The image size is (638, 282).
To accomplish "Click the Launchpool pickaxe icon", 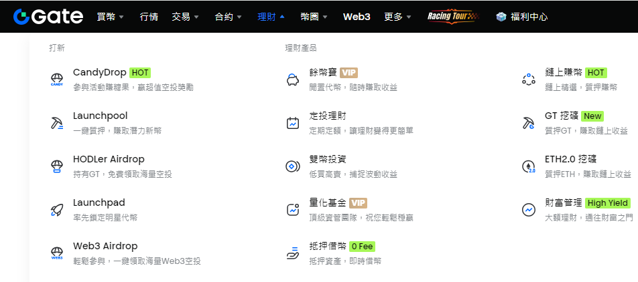I will click(x=57, y=123).
